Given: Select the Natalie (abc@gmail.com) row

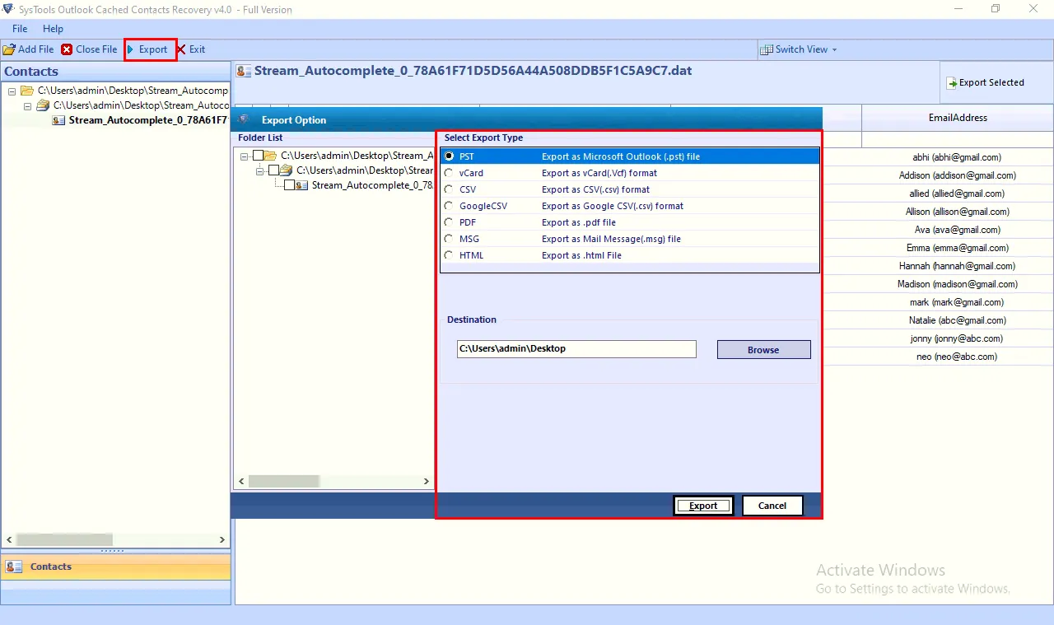Looking at the screenshot, I should [x=957, y=320].
